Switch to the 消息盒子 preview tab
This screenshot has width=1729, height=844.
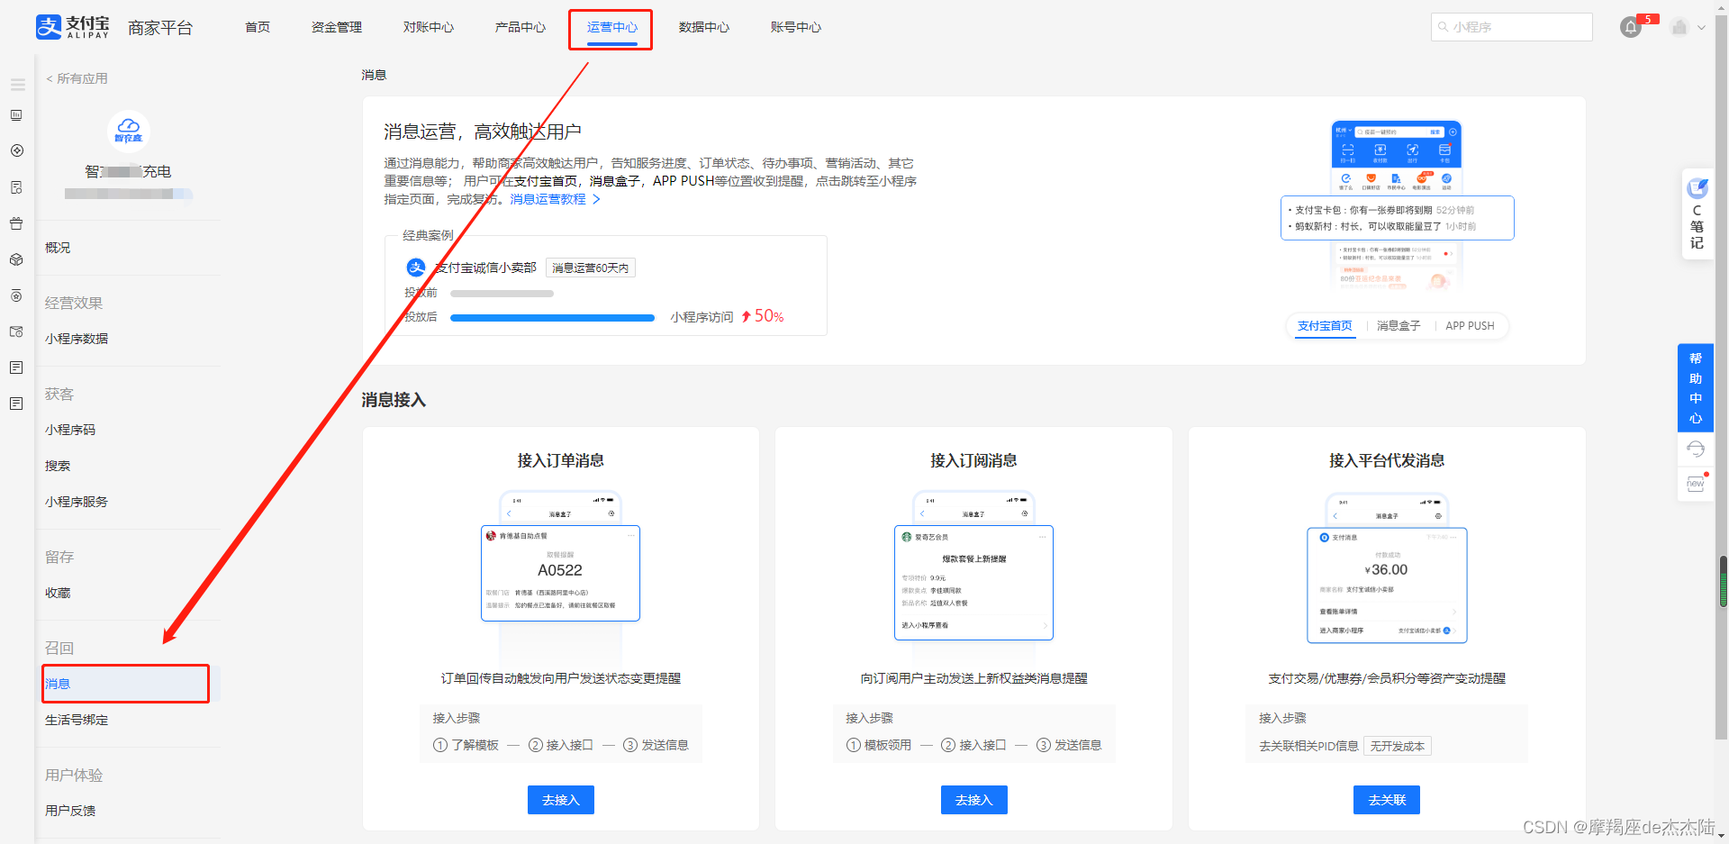coord(1399,326)
